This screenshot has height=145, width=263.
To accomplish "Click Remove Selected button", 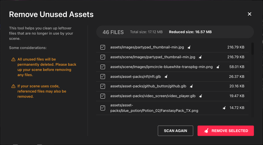I will tap(226, 131).
